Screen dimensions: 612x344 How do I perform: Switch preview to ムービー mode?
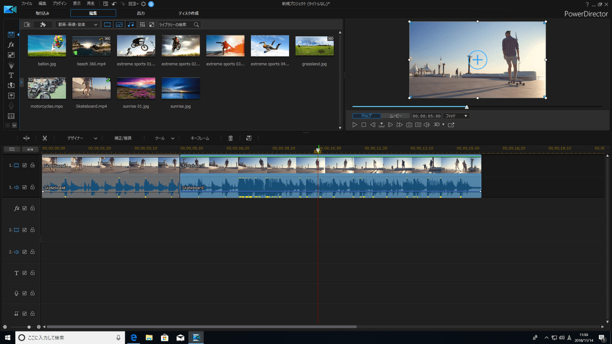(x=395, y=116)
